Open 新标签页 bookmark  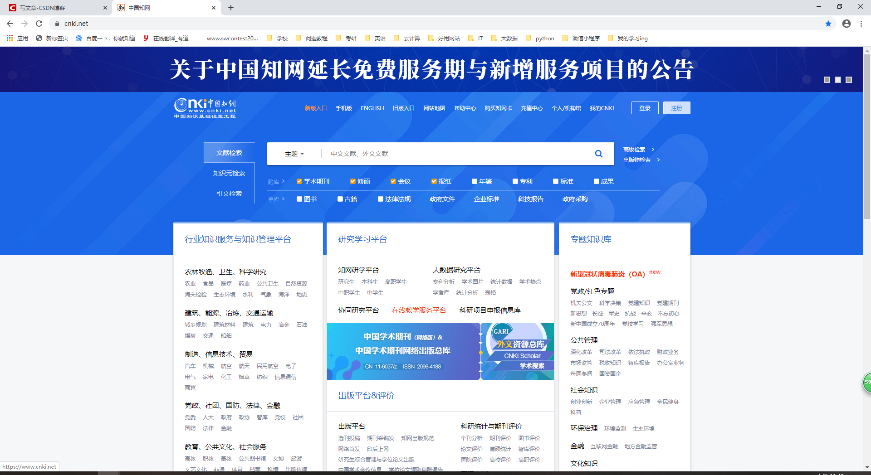52,38
